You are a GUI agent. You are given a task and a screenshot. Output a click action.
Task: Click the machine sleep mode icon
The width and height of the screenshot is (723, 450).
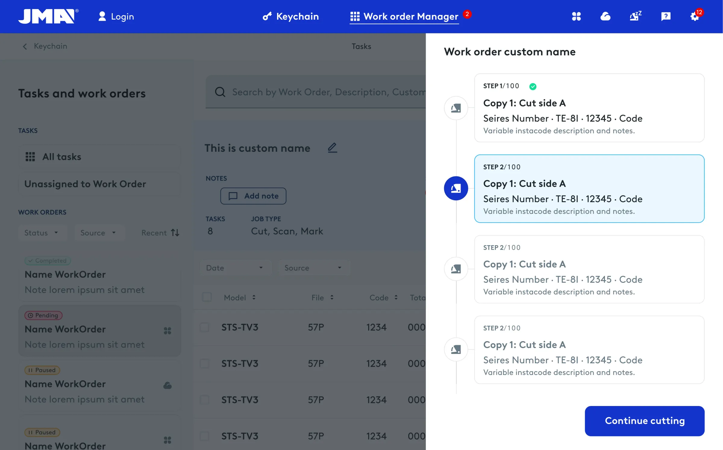[x=635, y=16]
